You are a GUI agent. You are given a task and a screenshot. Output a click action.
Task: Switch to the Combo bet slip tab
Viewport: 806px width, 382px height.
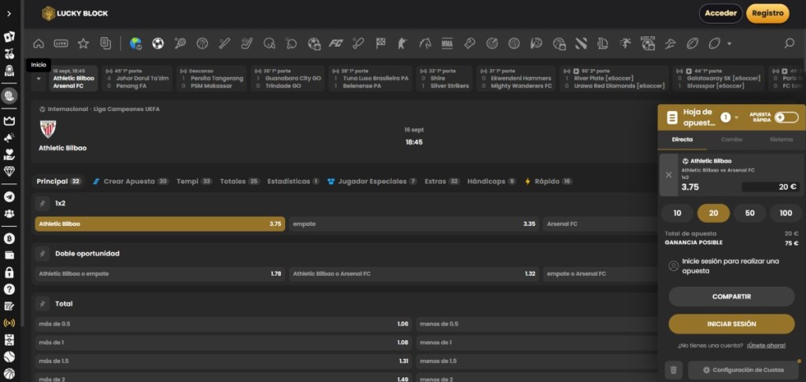pyautogui.click(x=731, y=139)
